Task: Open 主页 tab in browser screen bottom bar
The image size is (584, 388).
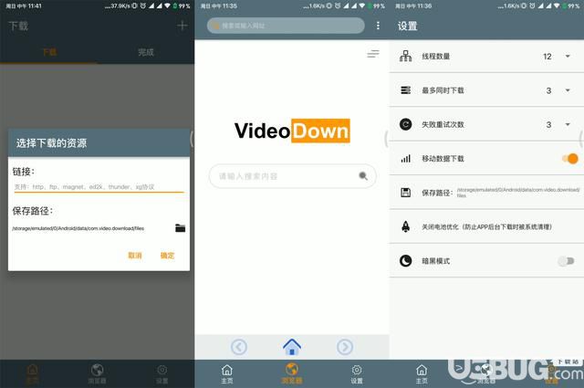Action: click(x=227, y=374)
